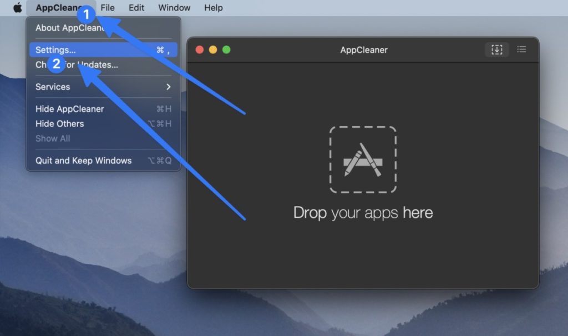This screenshot has width=568, height=336.
Task: Click the 'Drop your apps here' text
Action: (x=363, y=213)
